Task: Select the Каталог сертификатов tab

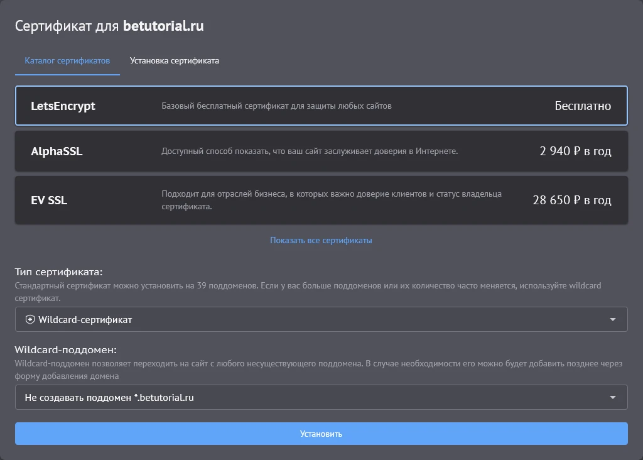Action: pyautogui.click(x=67, y=60)
